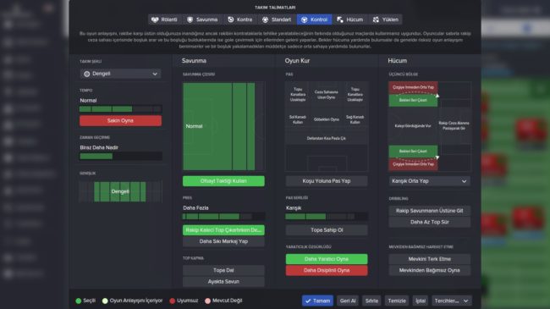This screenshot has width=550, height=309.
Task: Click the Geri Al undo button
Action: (x=348, y=301)
